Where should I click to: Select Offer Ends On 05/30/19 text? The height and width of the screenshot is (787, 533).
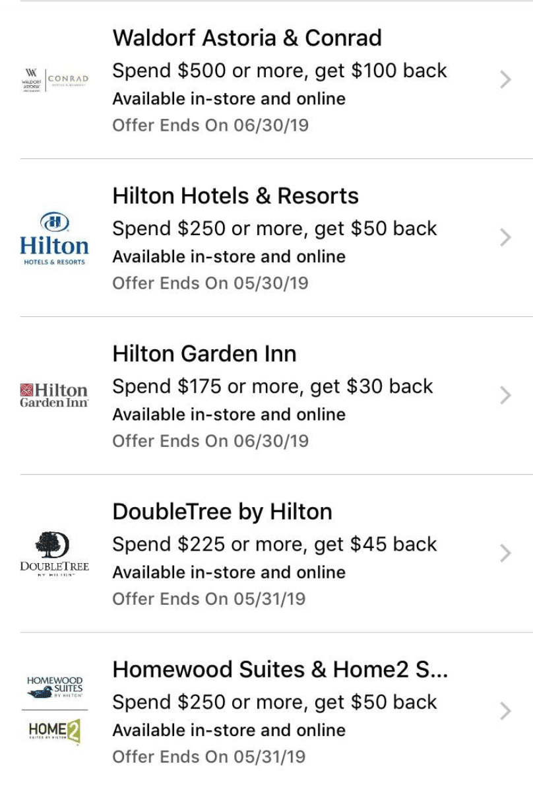[x=210, y=283]
